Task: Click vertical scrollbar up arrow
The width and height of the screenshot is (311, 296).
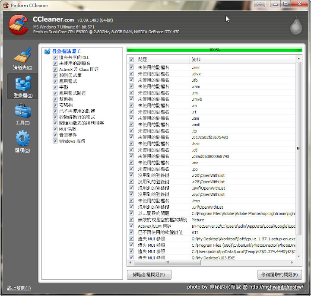Action: click(x=298, y=59)
